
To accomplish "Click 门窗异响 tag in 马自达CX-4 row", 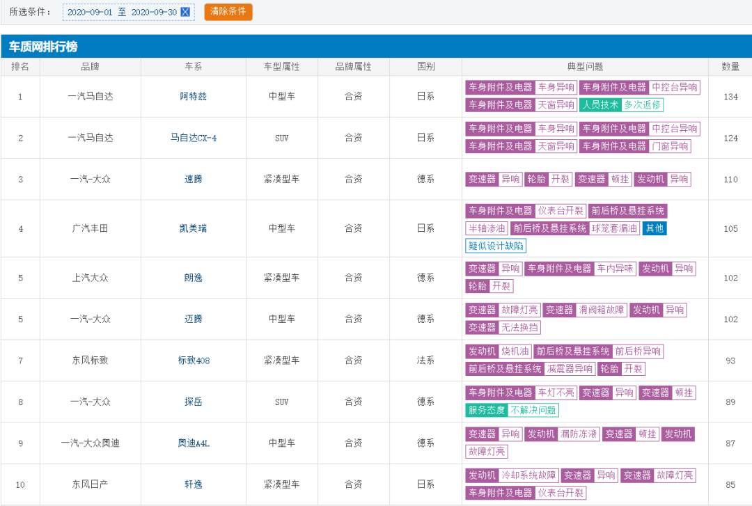I will (670, 145).
